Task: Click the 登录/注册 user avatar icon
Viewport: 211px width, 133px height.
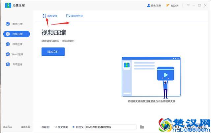Action: click(149, 6)
